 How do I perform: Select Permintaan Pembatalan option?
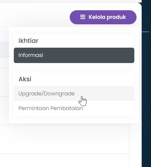74,108
